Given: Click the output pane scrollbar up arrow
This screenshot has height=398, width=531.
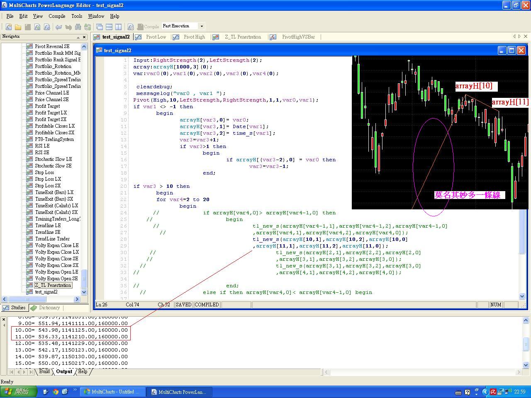Looking at the screenshot, I should (526, 320).
